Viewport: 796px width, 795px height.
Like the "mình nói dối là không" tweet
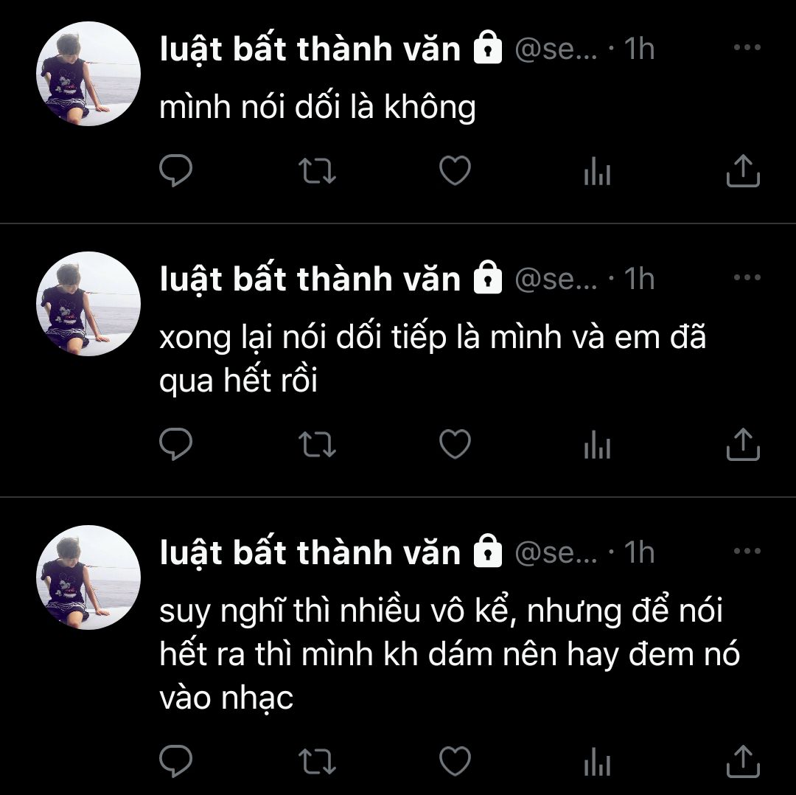click(x=455, y=170)
